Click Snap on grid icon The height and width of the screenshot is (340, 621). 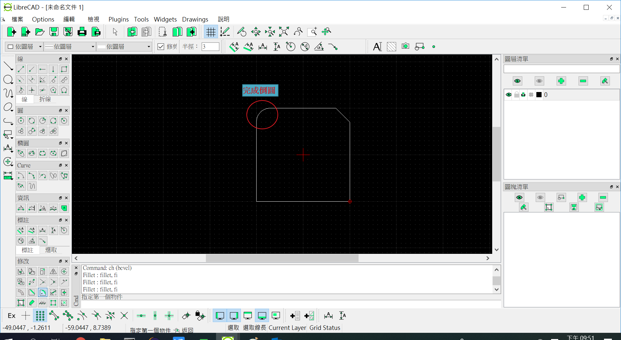40,316
